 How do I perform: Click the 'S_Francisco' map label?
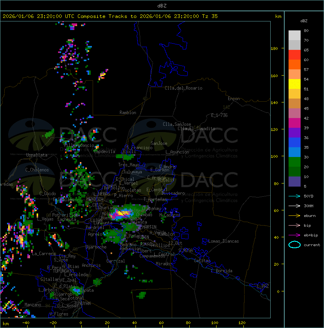tap(139, 148)
